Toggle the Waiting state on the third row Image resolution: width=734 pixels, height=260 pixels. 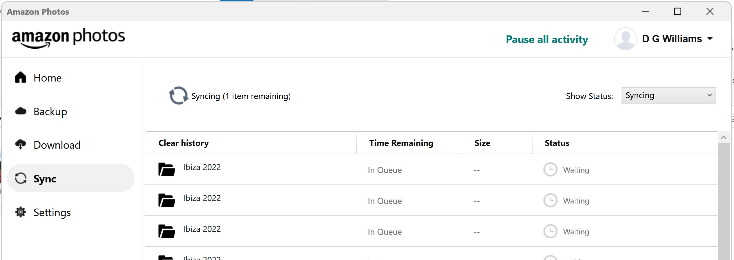pyautogui.click(x=550, y=231)
